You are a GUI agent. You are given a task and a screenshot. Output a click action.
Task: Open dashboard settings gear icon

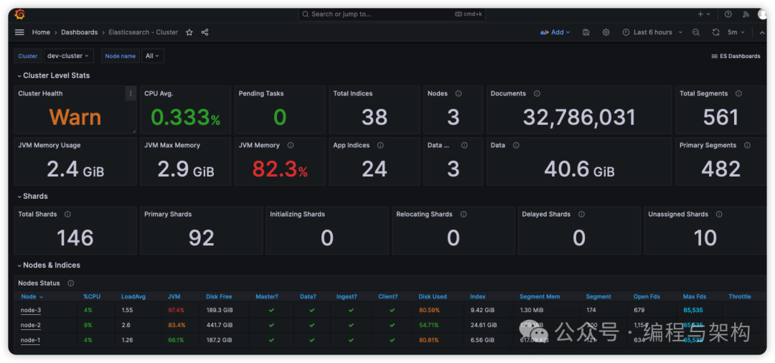[606, 32]
